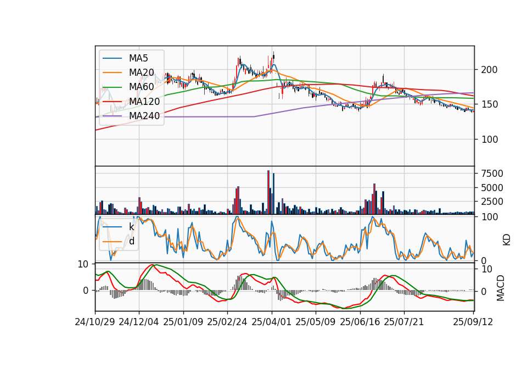Click the 150 price axis tick label
The width and height of the screenshot is (527, 379).
tap(489, 104)
